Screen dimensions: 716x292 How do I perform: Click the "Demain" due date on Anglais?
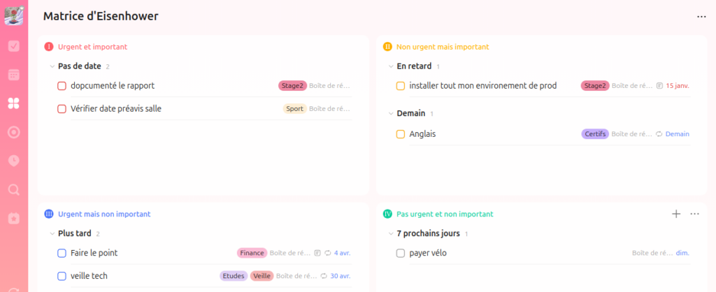(x=677, y=134)
